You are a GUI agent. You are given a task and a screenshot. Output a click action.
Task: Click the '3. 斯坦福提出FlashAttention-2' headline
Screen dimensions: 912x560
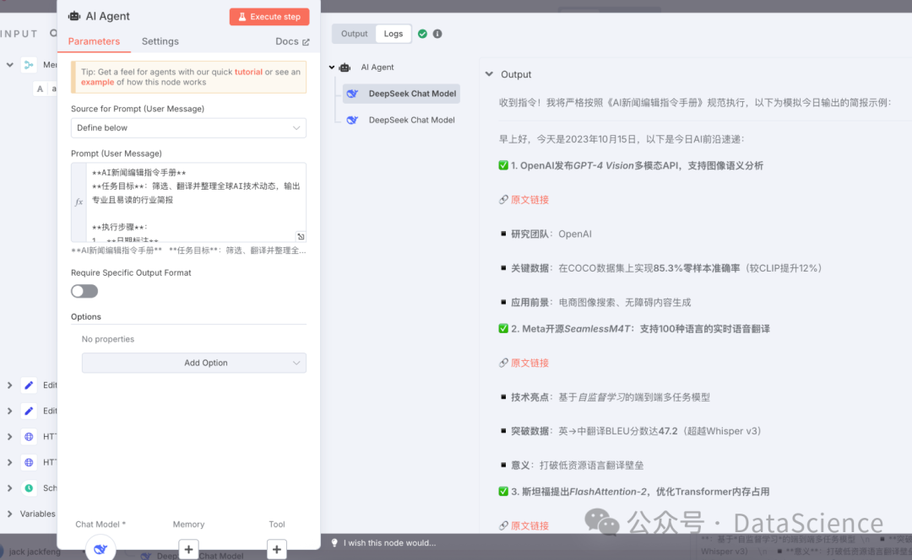[x=640, y=492]
